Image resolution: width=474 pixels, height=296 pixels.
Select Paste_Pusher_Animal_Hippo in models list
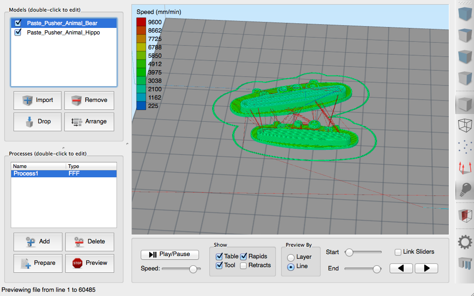click(x=64, y=33)
